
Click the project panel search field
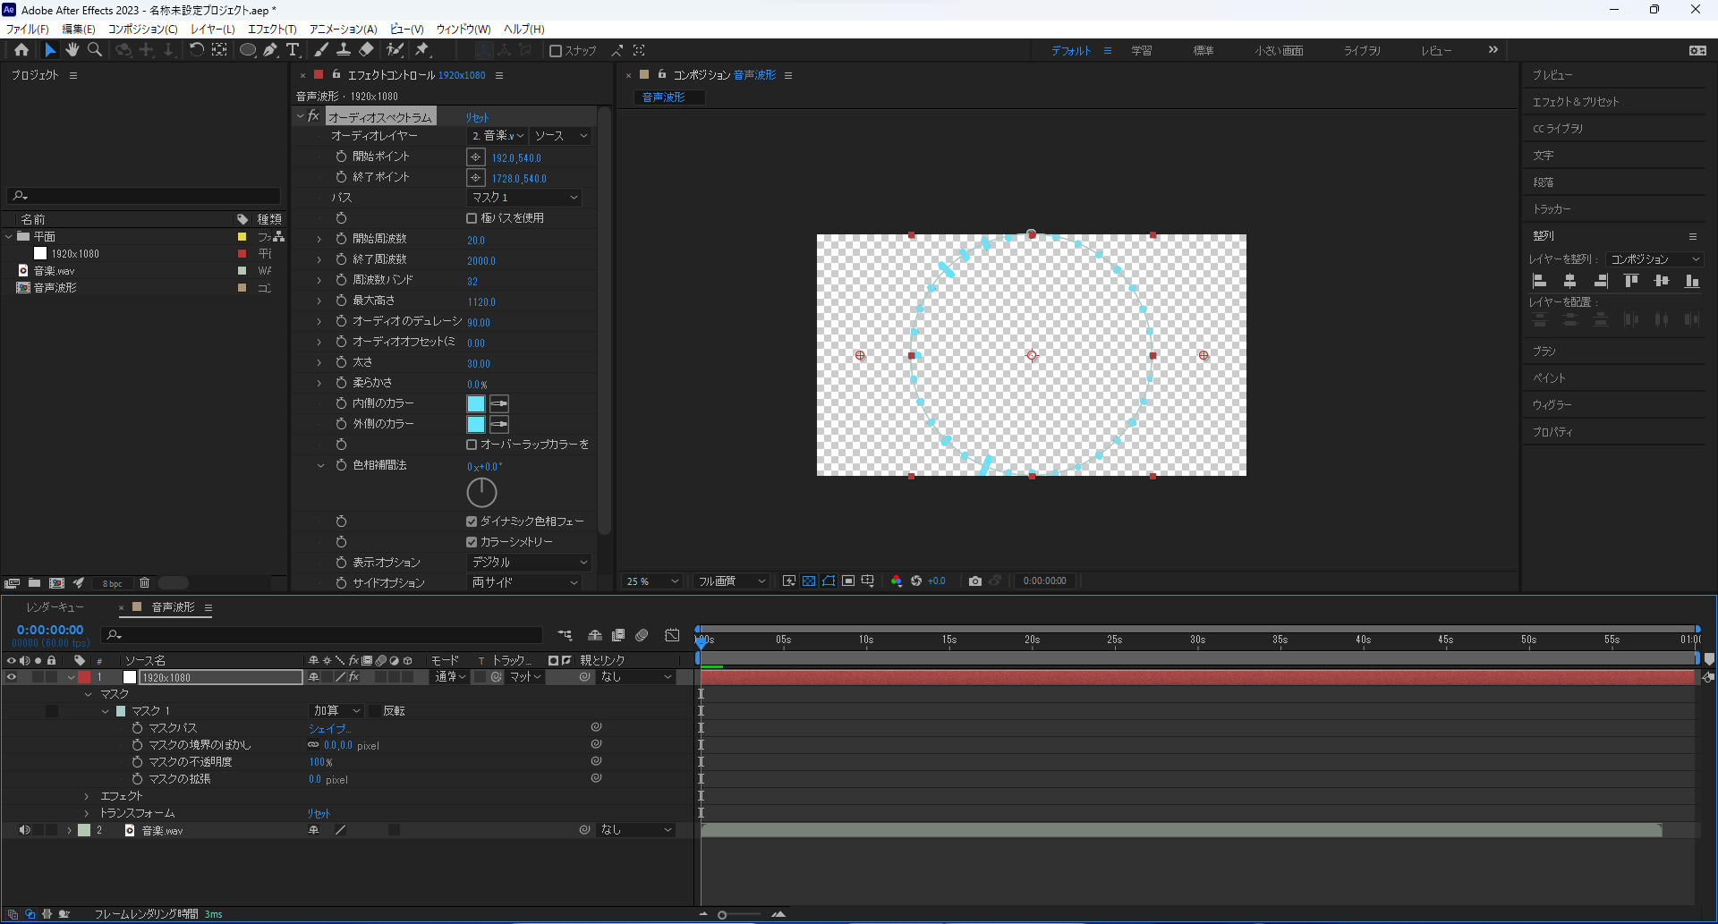coord(148,196)
